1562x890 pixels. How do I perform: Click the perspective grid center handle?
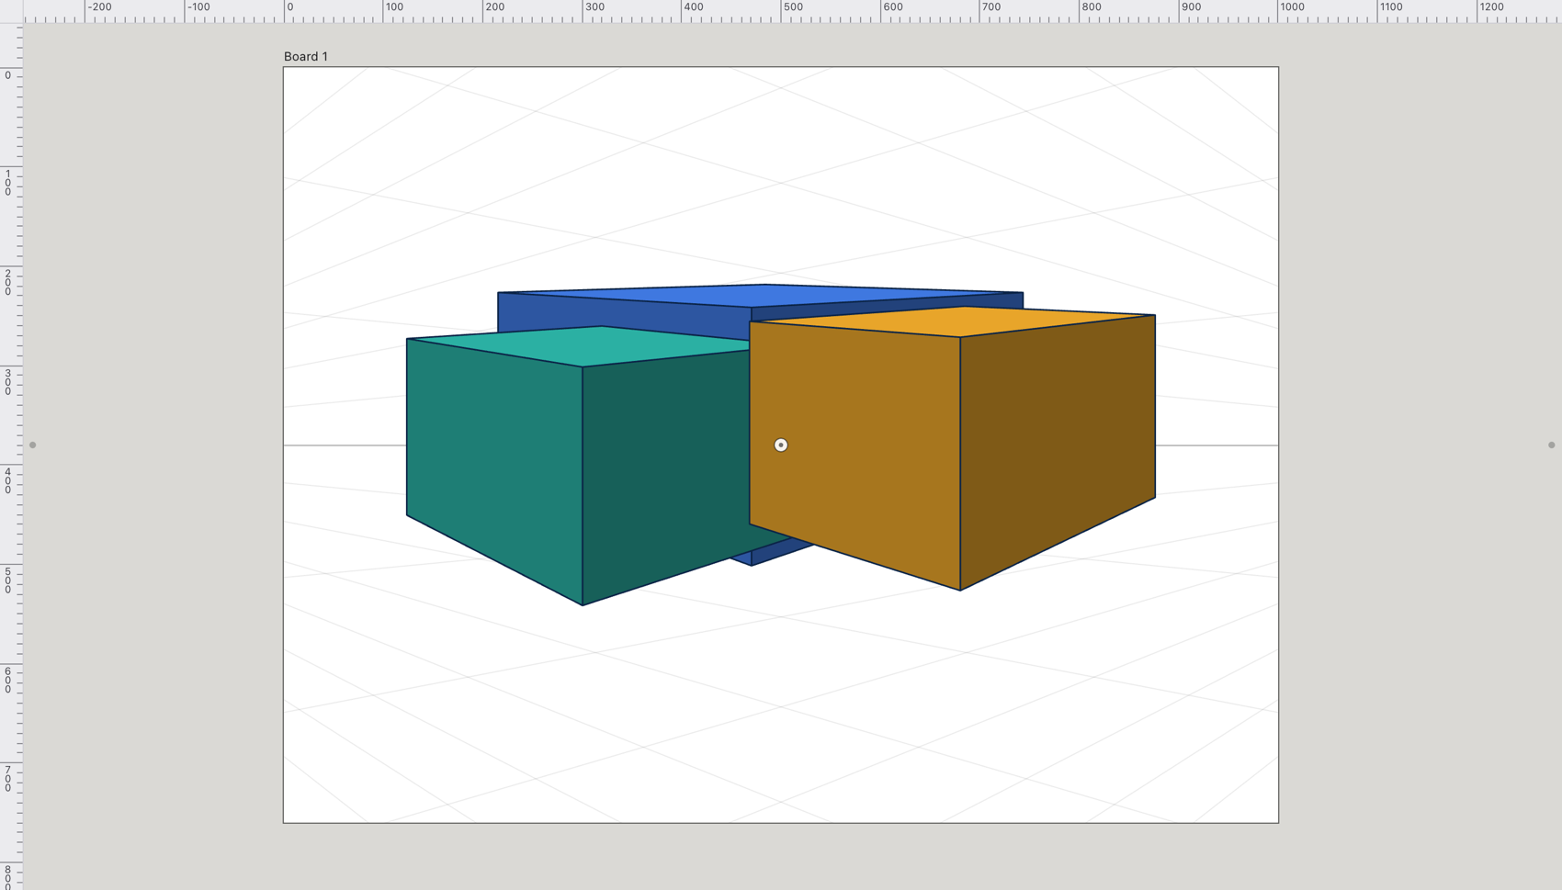[x=780, y=445]
